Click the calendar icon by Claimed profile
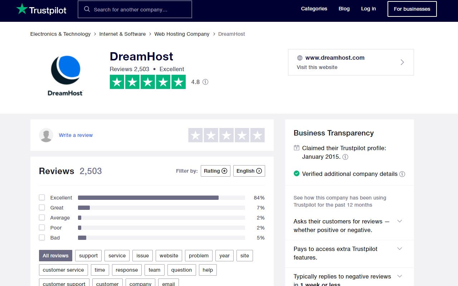This screenshot has width=458, height=286. pos(296,148)
